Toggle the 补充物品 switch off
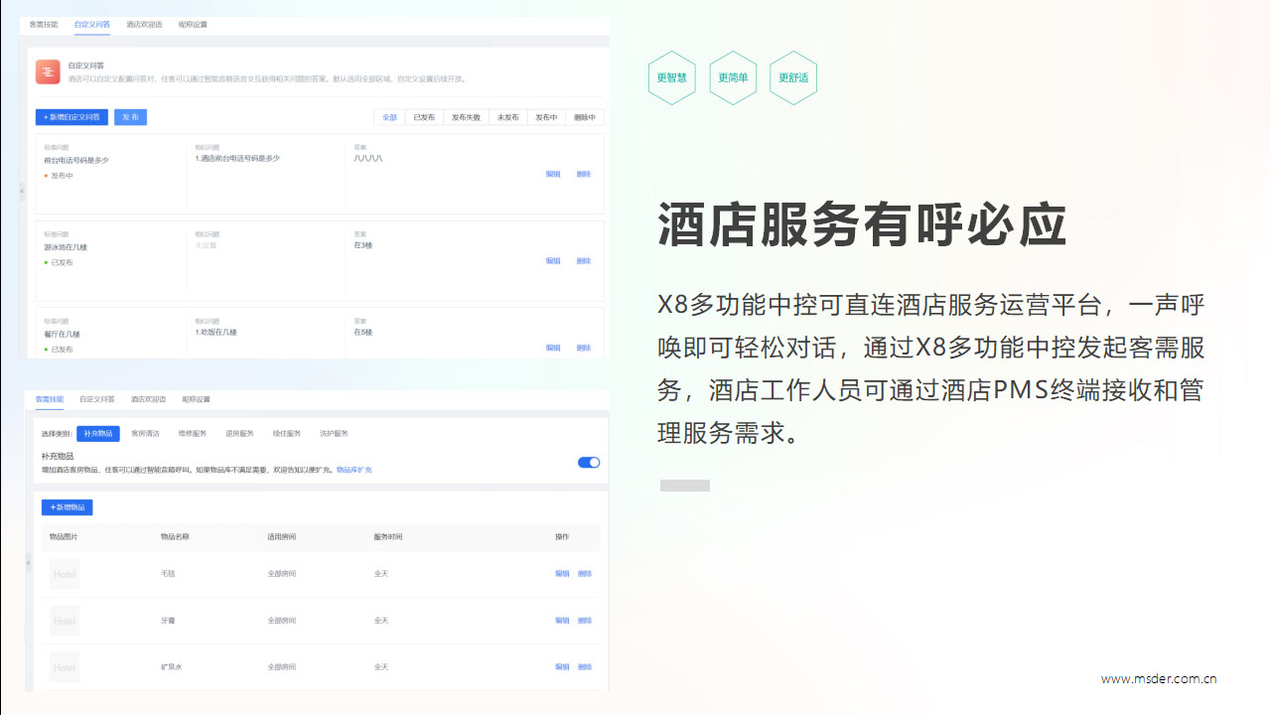Image resolution: width=1271 pixels, height=715 pixels. (x=589, y=462)
